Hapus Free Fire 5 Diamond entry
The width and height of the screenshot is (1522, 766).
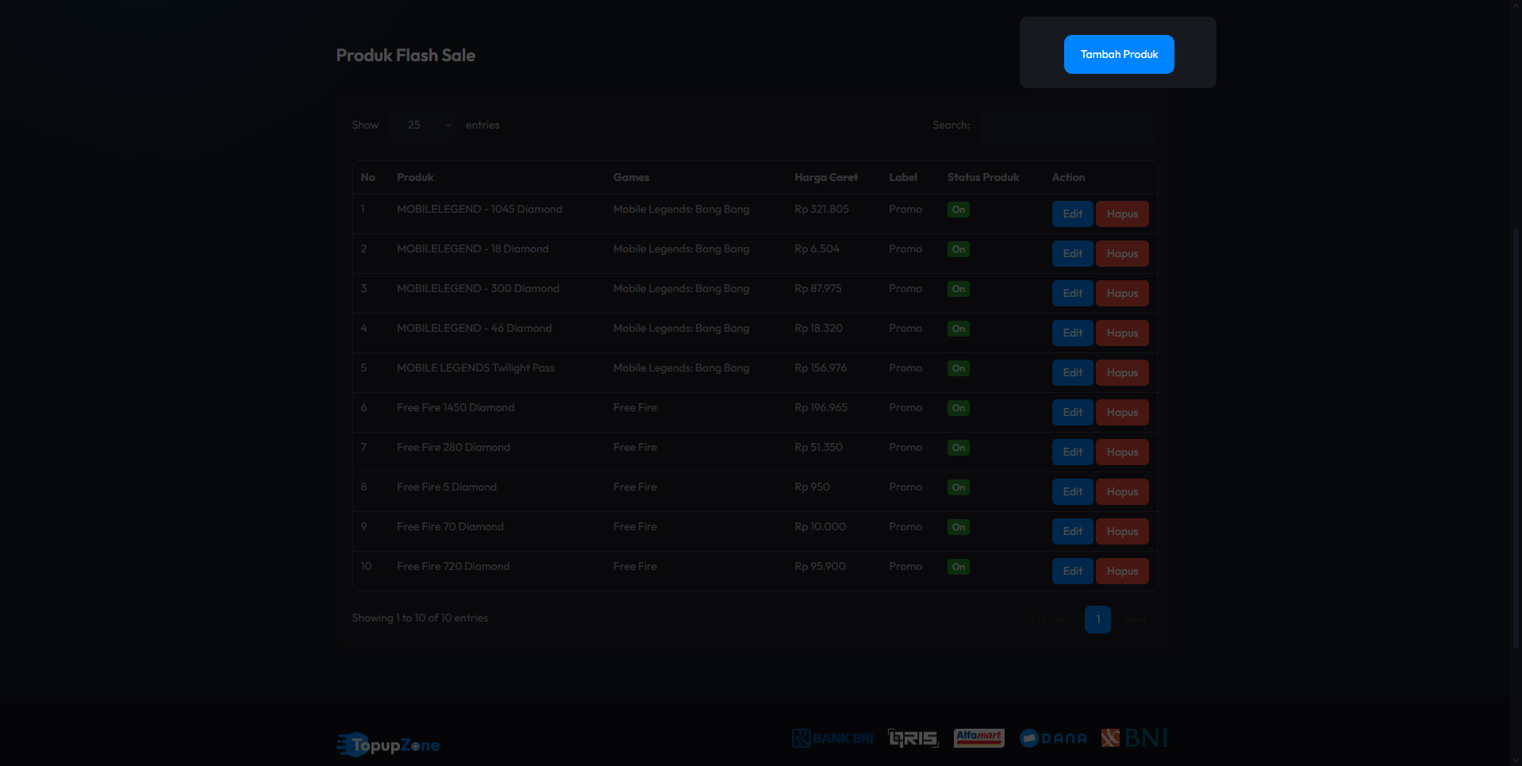pos(1122,491)
